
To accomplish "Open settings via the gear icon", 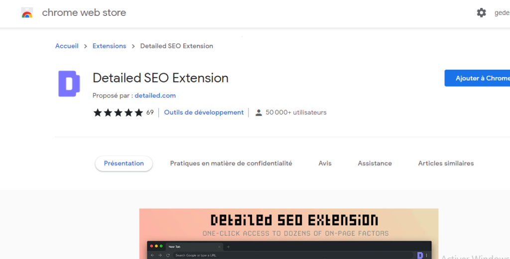I will coord(482,12).
